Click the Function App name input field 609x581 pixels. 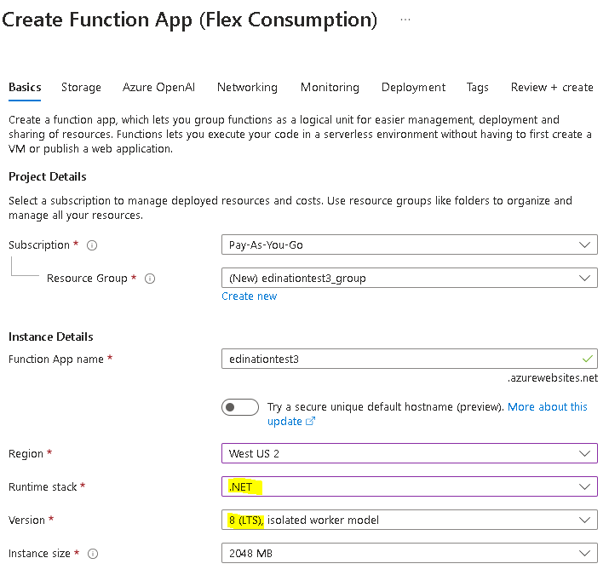[410, 359]
